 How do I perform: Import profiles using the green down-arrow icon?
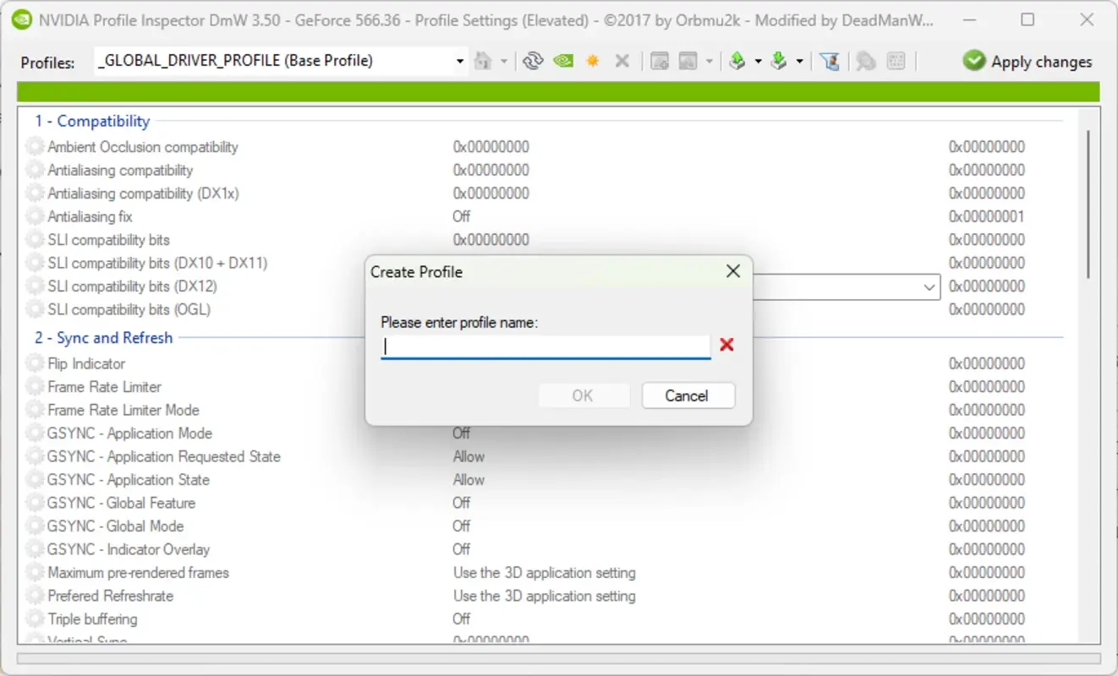point(778,62)
